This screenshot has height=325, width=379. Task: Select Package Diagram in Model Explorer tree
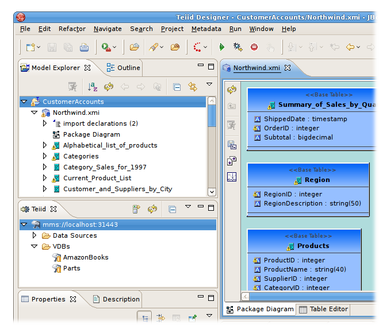(91, 134)
